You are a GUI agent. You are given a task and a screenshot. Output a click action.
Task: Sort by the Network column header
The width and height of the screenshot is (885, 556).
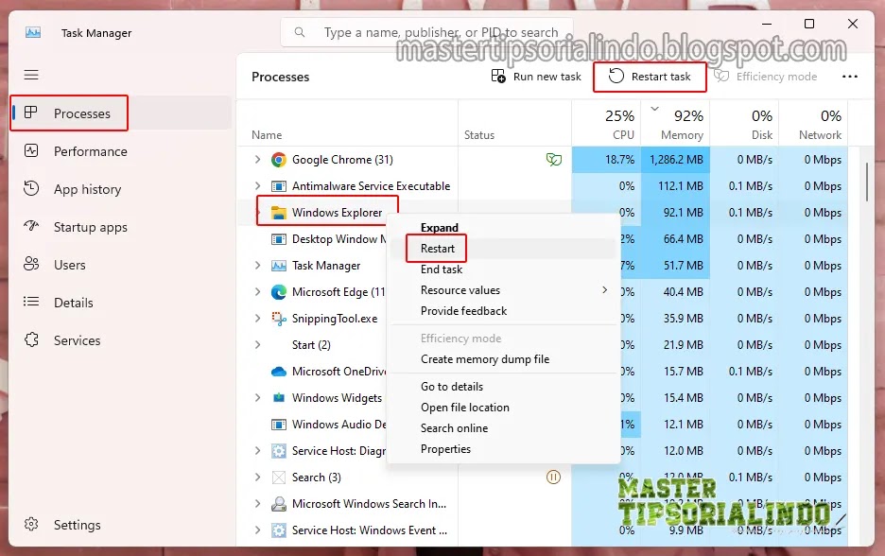813,124
